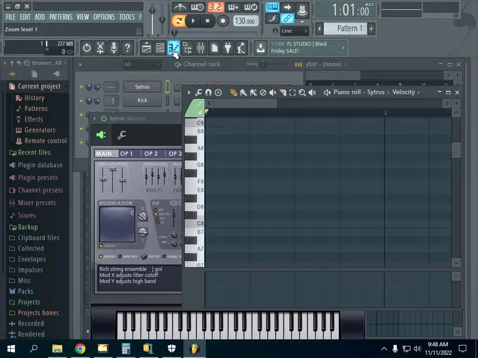The height and width of the screenshot is (358, 478).
Task: Select the Paint brush tool in piano roll
Action: [243, 93]
